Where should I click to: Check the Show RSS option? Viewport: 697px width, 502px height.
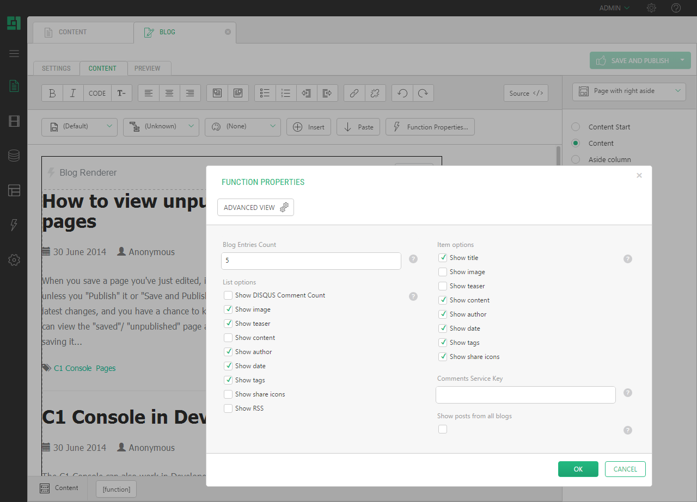tap(228, 408)
